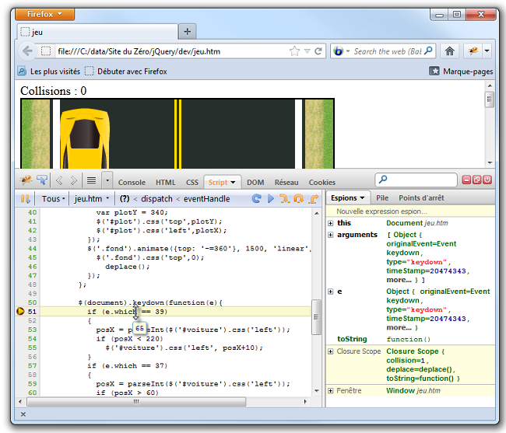Switch to the Console panel tab
The width and height of the screenshot is (506, 433).
click(x=132, y=182)
